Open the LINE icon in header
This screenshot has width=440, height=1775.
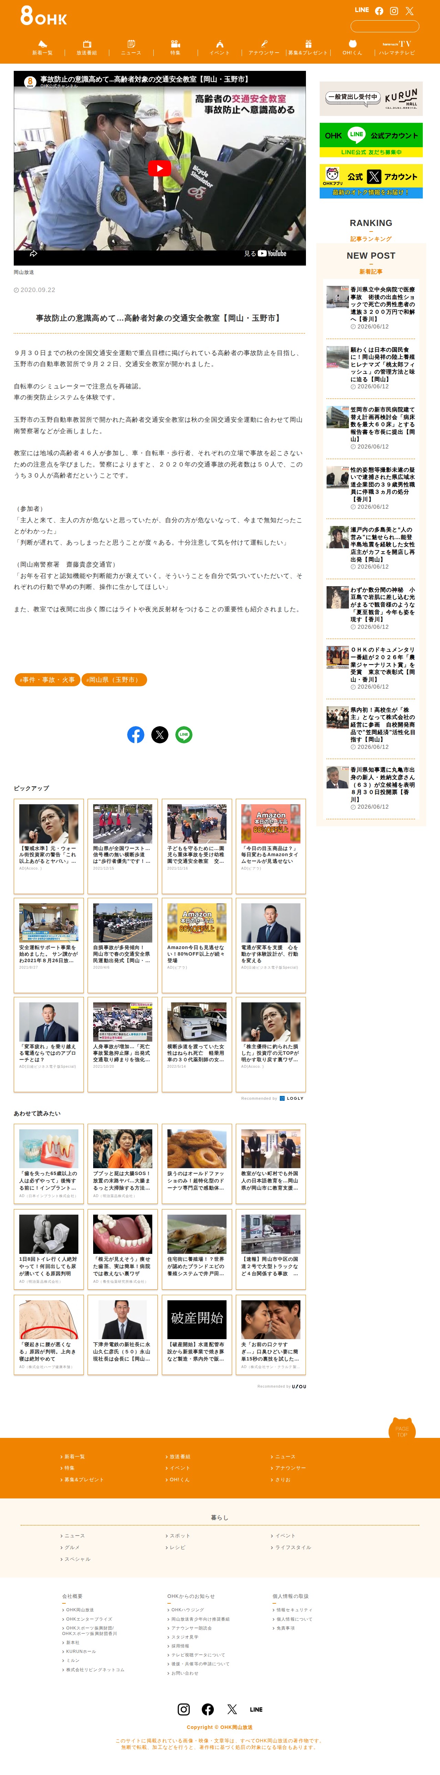(362, 10)
